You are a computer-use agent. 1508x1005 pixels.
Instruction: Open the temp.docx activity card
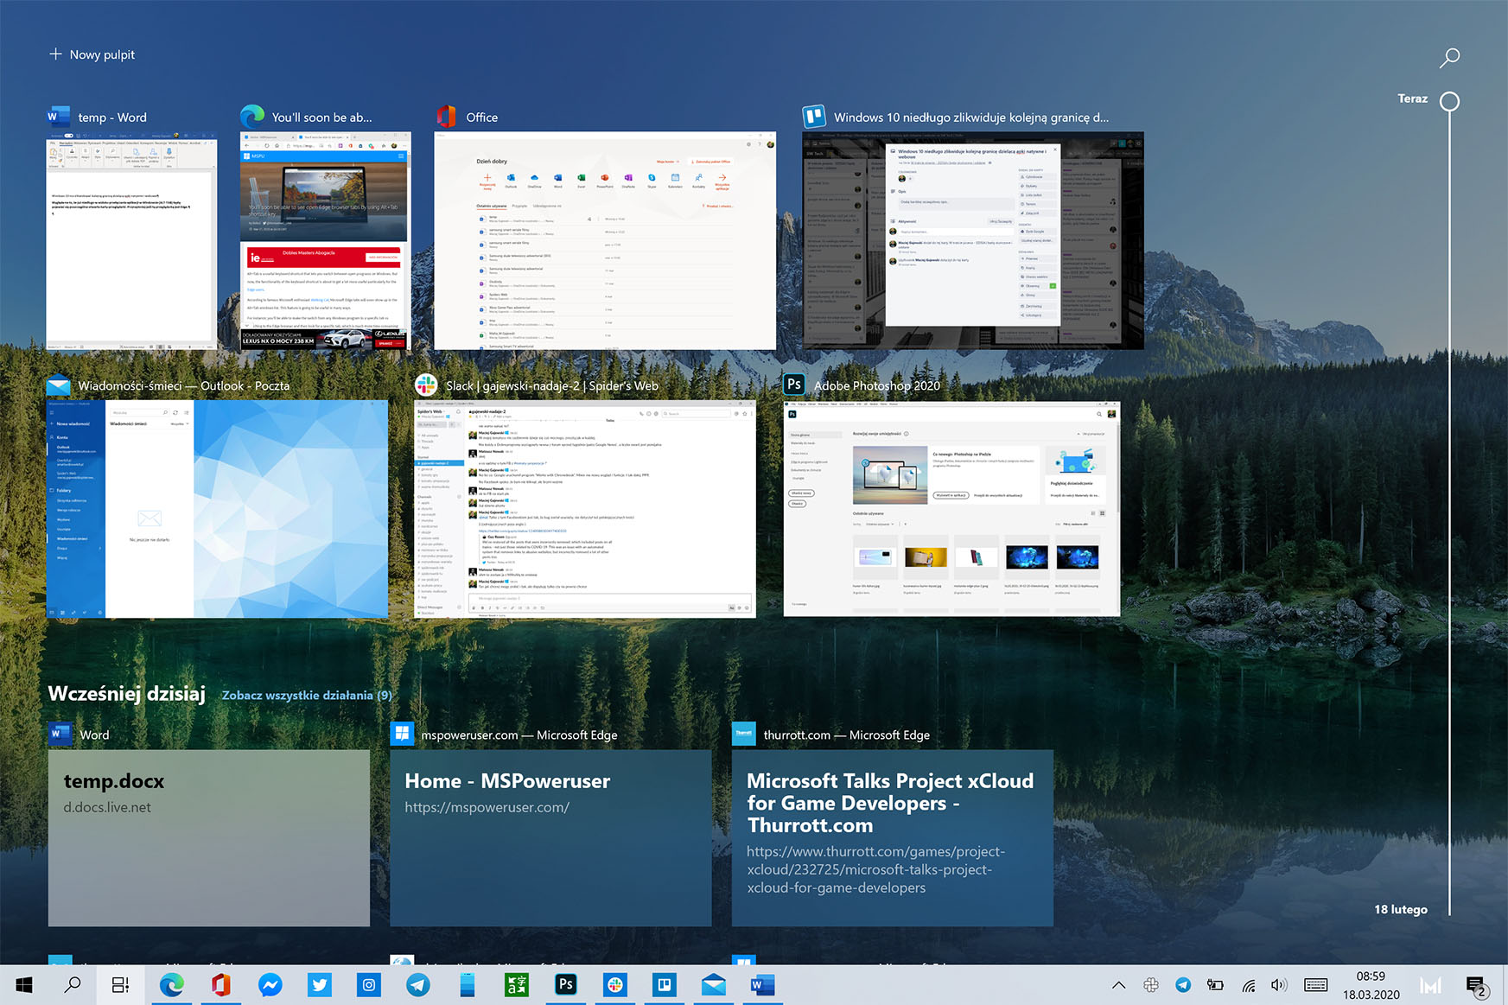coord(209,837)
